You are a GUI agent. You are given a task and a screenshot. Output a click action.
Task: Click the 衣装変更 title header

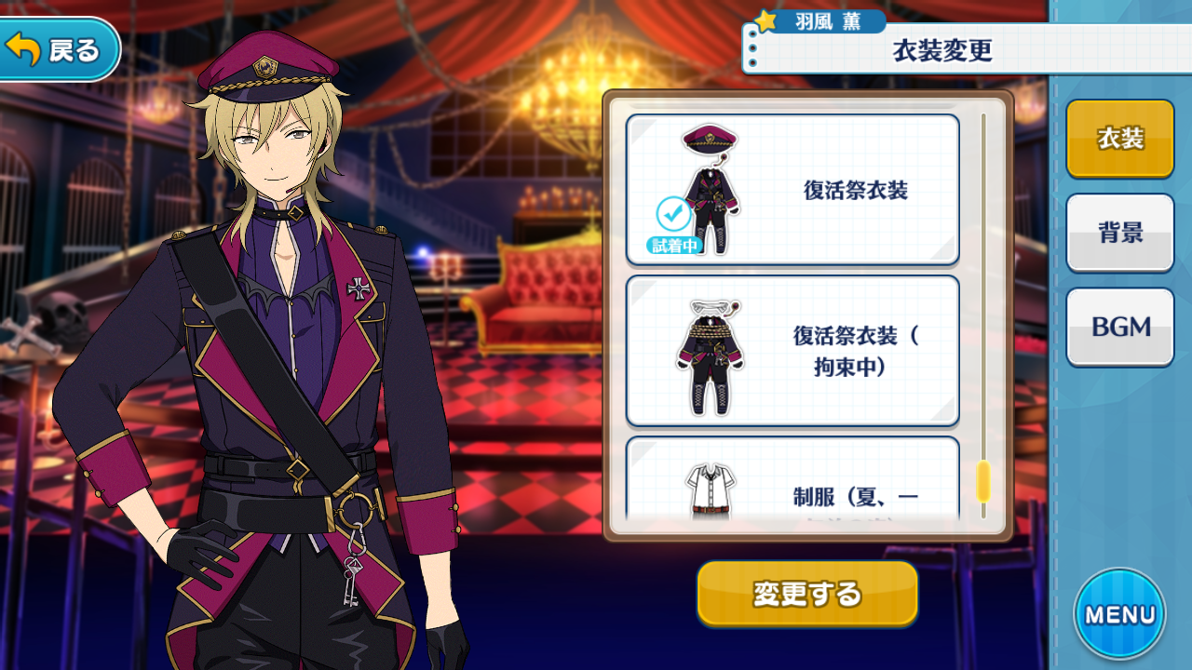[941, 50]
